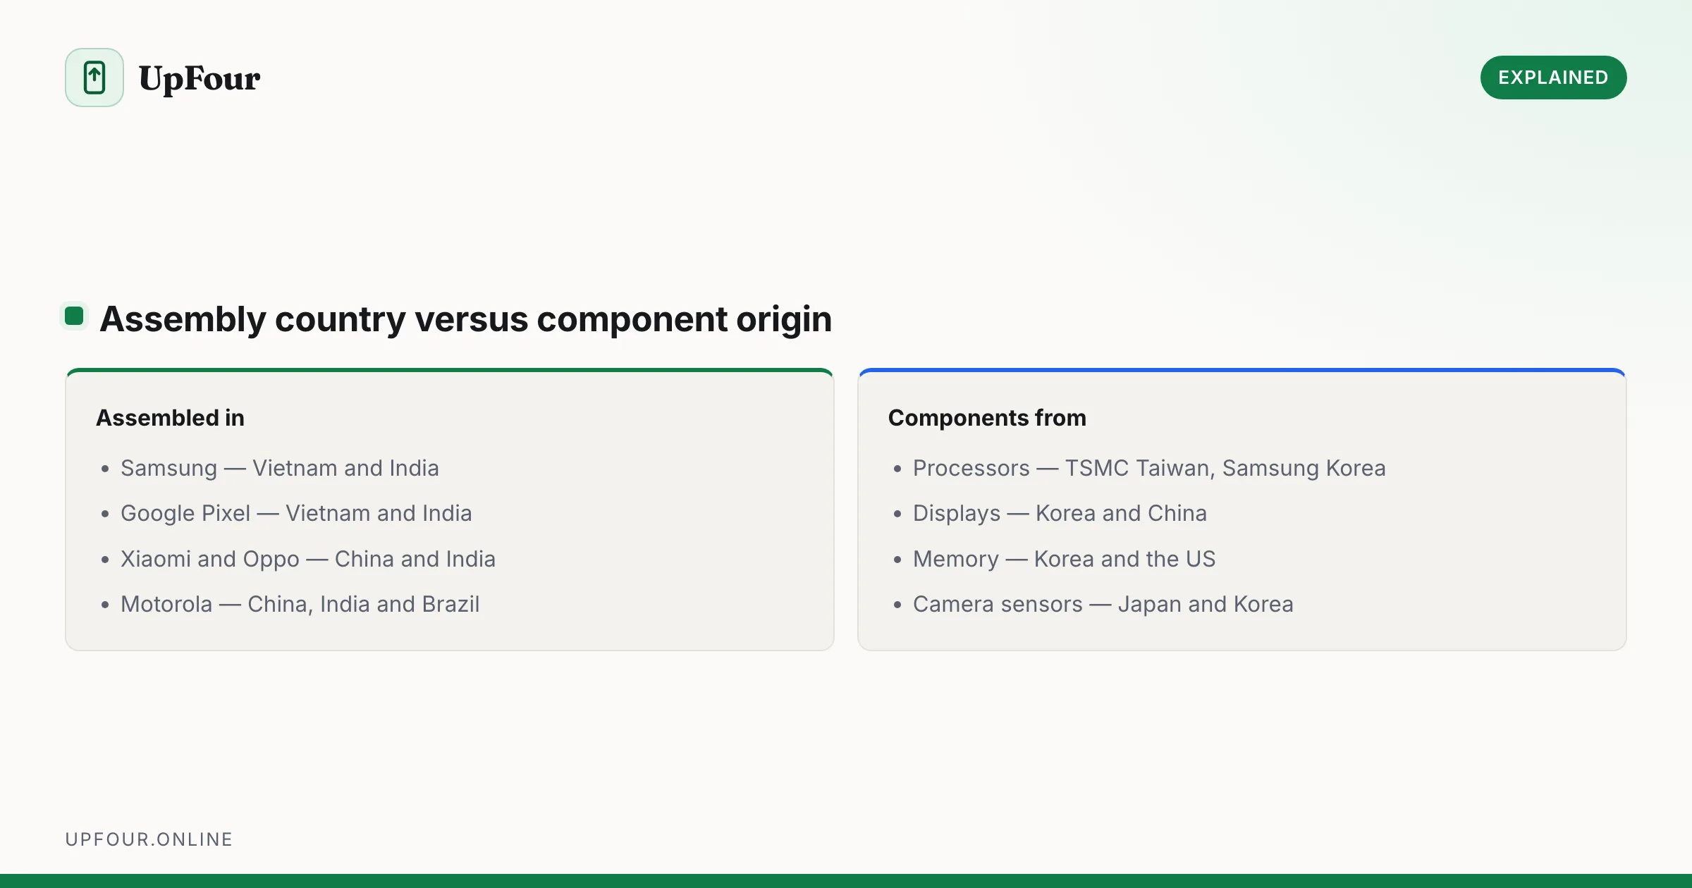Click 'Processors — TSMC Taiwan, Samsung Korea' item

pyautogui.click(x=1149, y=468)
